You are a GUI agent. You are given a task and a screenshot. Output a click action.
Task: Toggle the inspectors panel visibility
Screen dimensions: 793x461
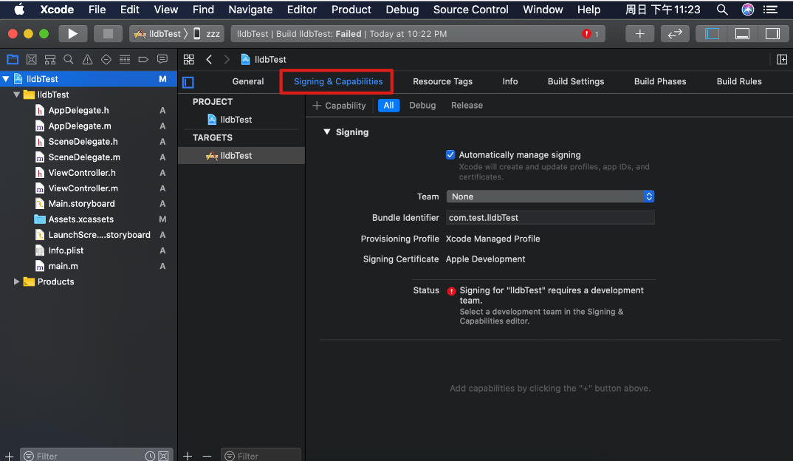772,34
